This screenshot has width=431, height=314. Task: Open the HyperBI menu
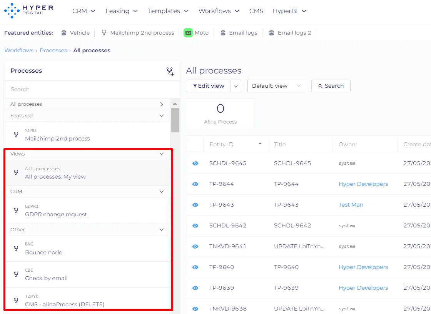click(x=289, y=11)
